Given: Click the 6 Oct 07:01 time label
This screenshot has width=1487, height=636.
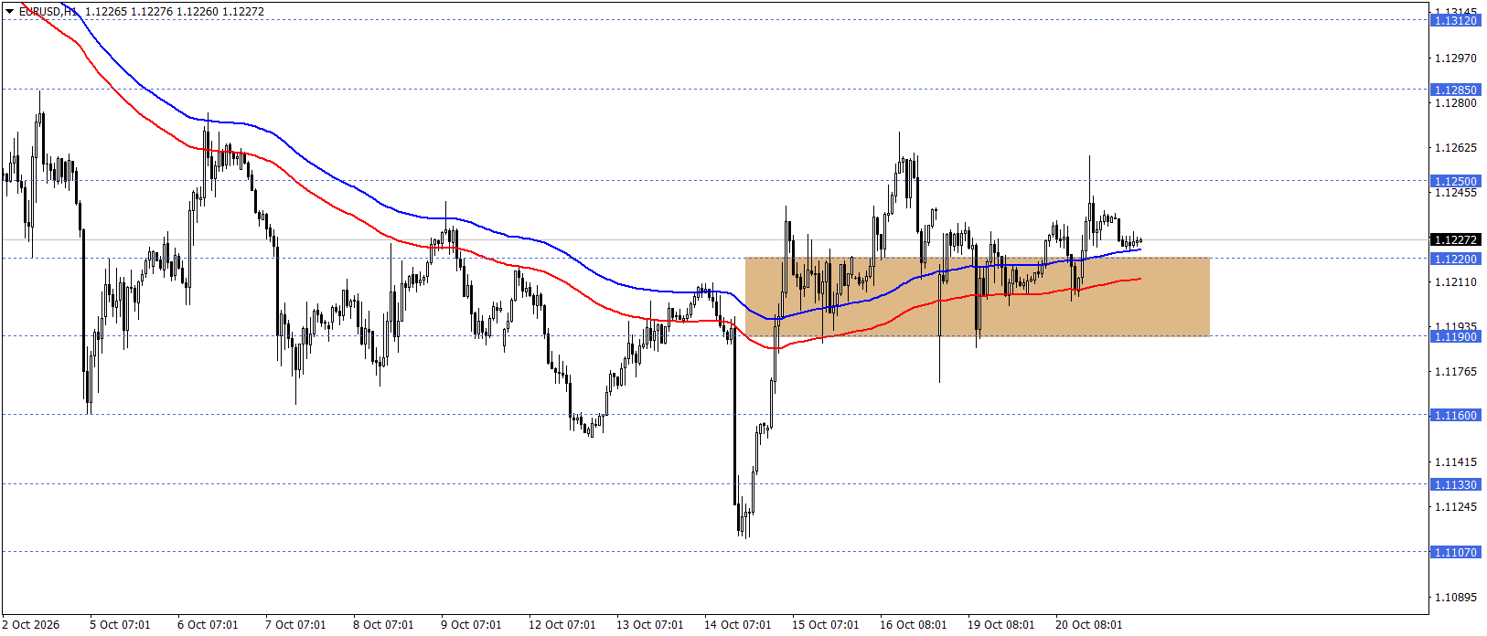Looking at the screenshot, I should pyautogui.click(x=208, y=624).
